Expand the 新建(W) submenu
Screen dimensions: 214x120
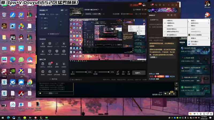click(199, 38)
